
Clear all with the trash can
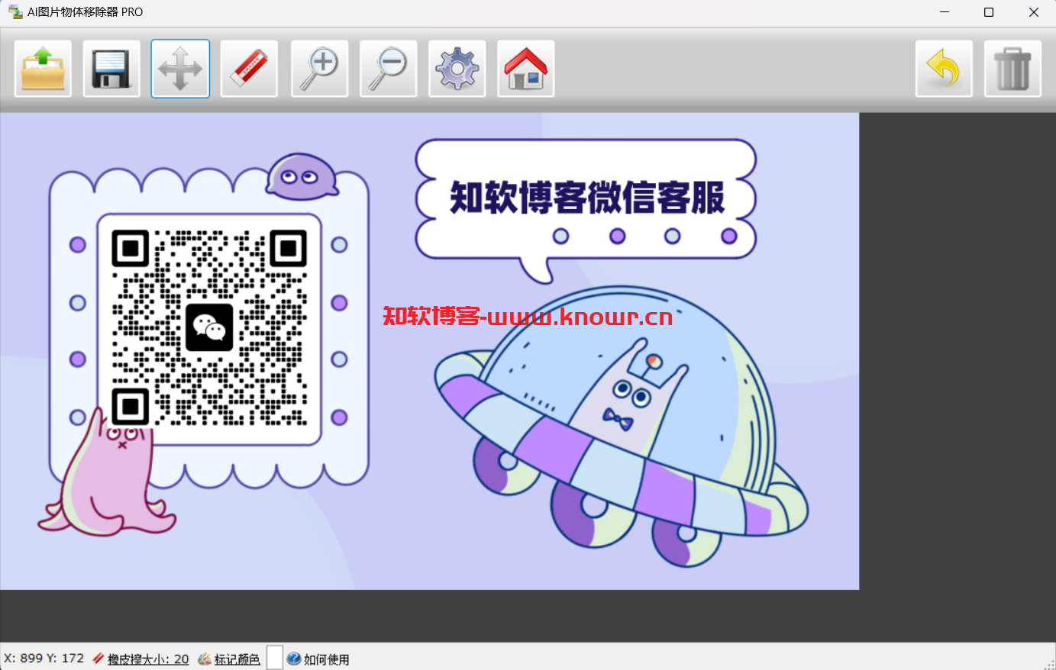tap(1012, 69)
